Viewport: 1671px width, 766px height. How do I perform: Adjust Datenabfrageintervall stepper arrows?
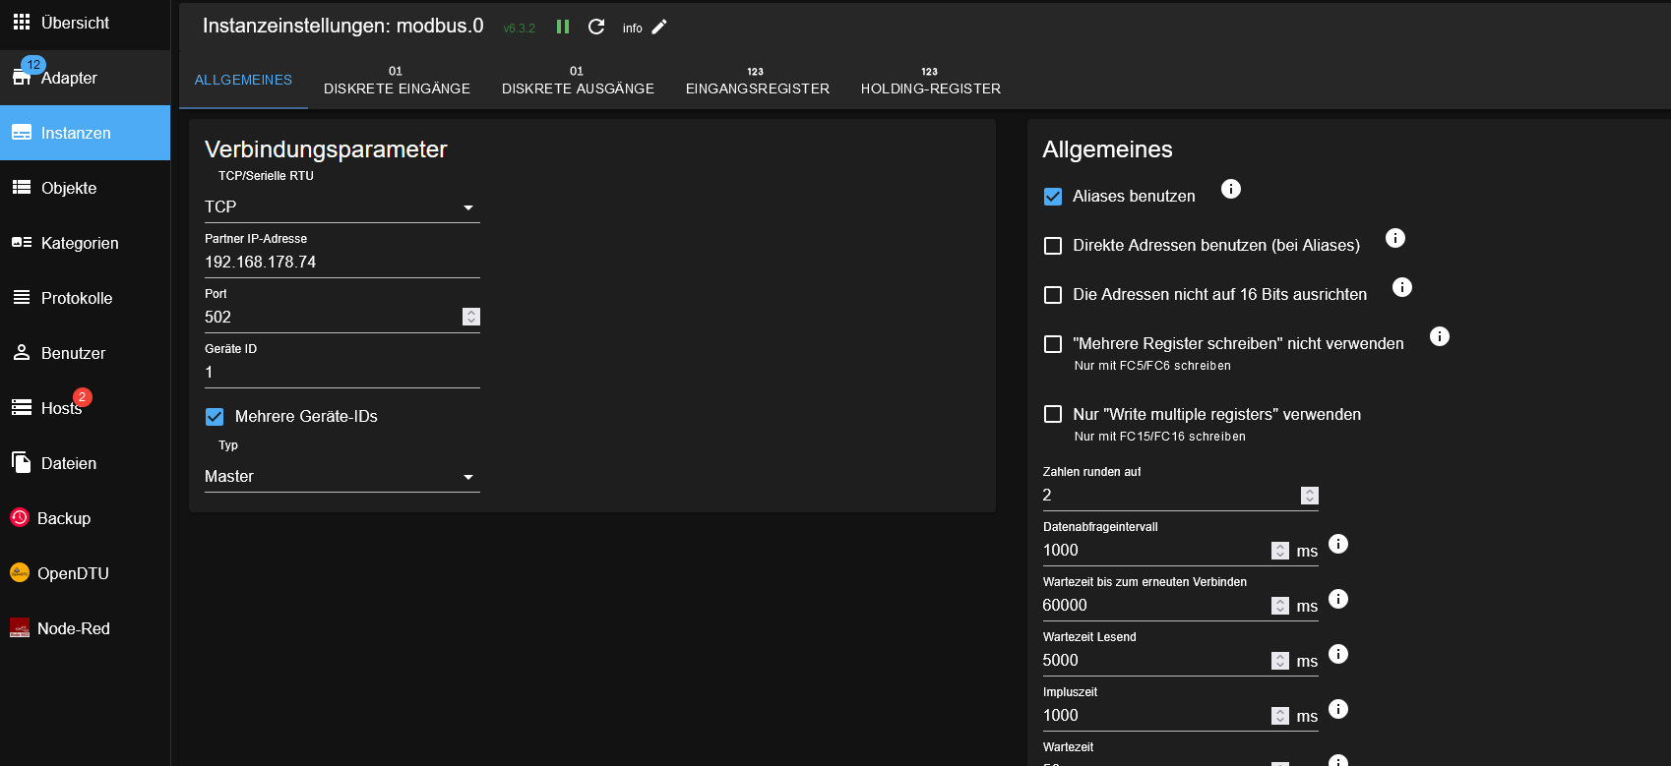pyautogui.click(x=1280, y=551)
